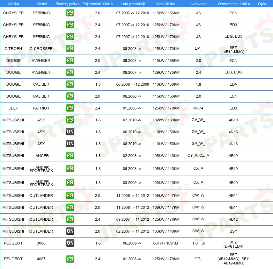Click the 1.6 HDi body cell
Screen dimensions: 273x269
pyautogui.click(x=199, y=243)
